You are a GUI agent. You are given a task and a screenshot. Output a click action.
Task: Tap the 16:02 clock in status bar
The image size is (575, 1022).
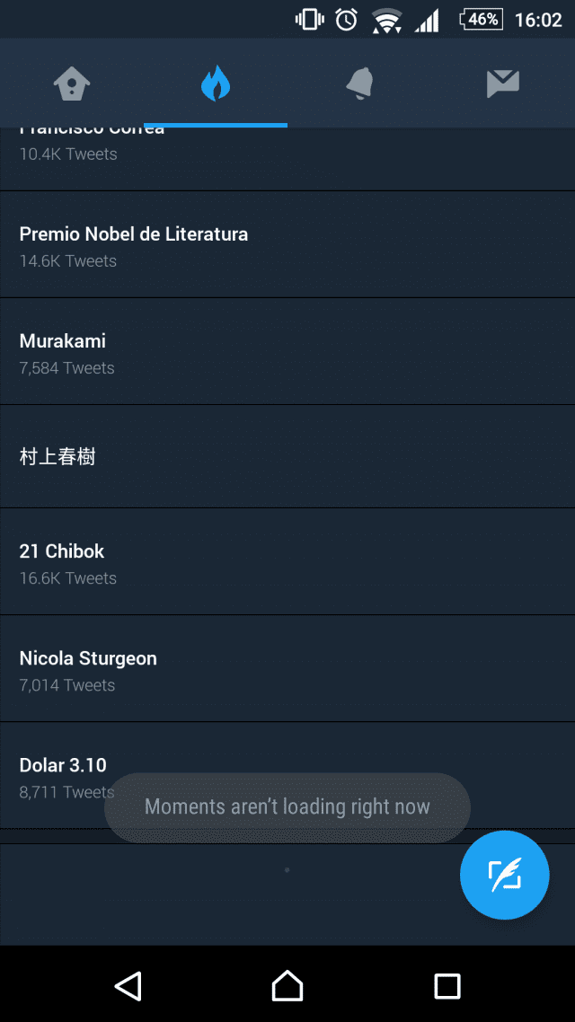tap(538, 20)
